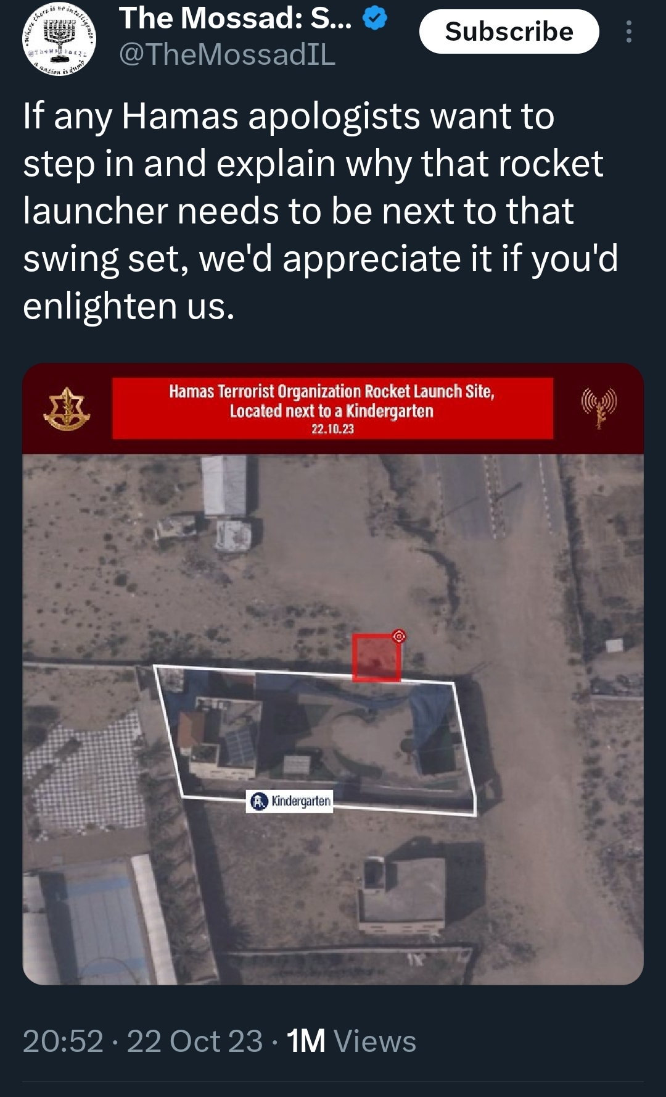Click the Subscribe button
The height and width of the screenshot is (1097, 666).
pos(509,31)
